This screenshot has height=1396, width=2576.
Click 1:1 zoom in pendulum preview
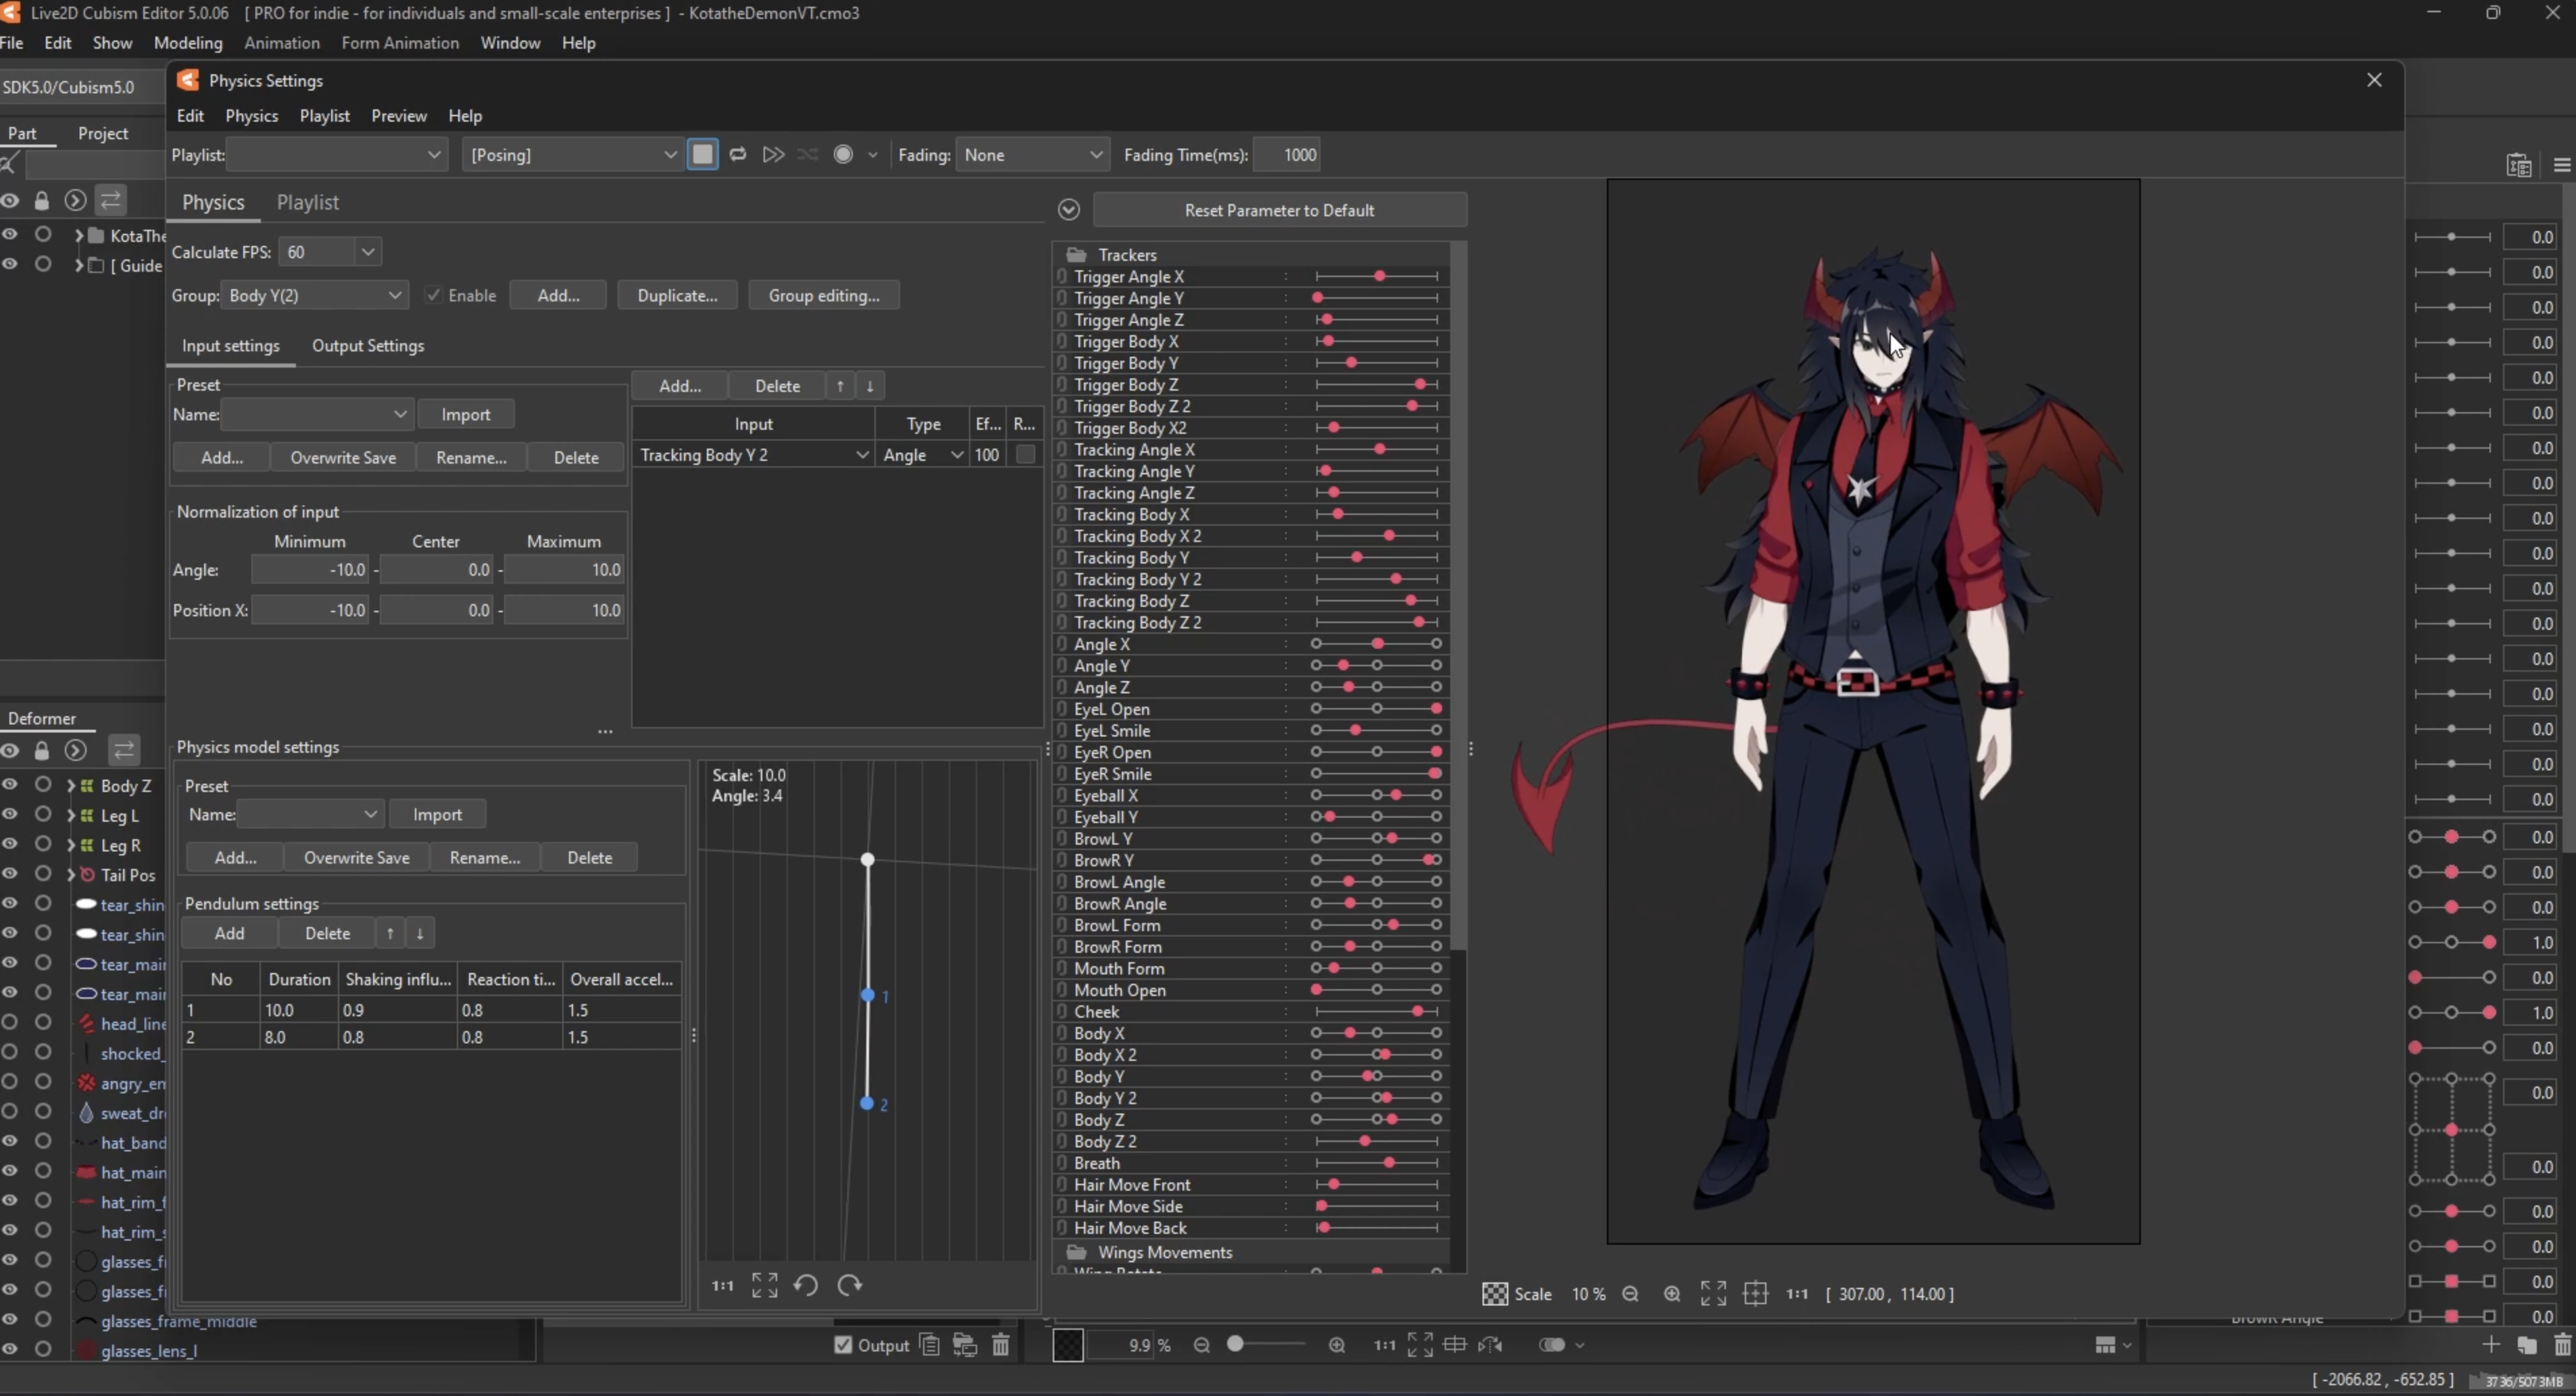[x=722, y=1286]
